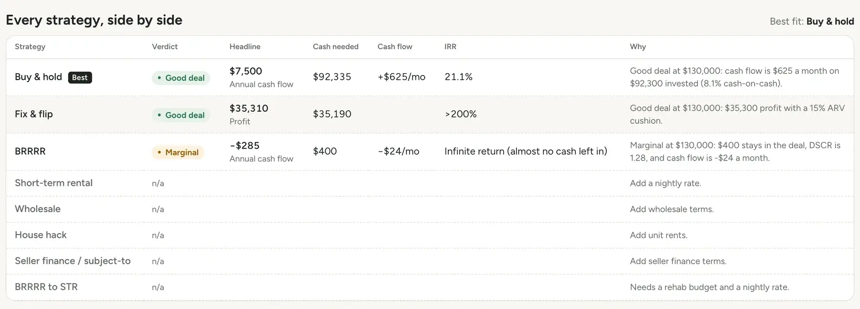Select the Seller finance / subject-to row
The width and height of the screenshot is (860, 309).
click(x=430, y=261)
